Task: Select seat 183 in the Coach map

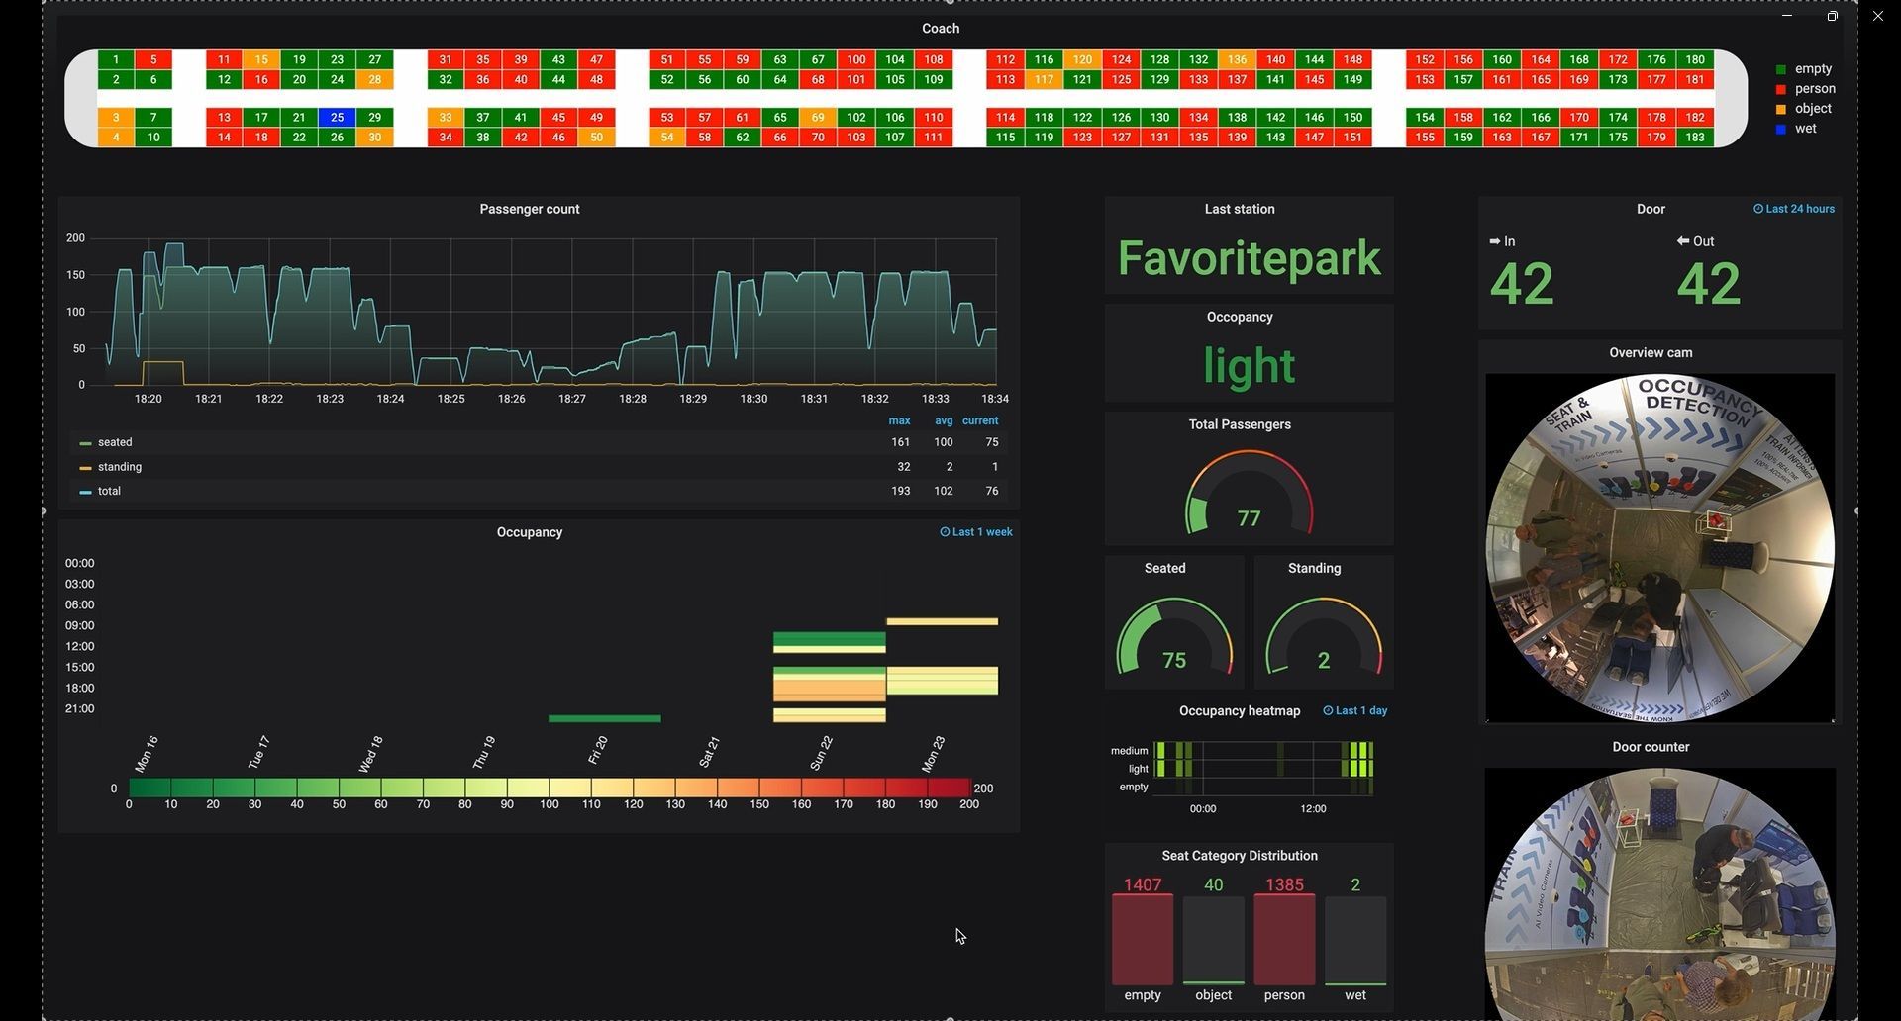Action: pyautogui.click(x=1695, y=138)
